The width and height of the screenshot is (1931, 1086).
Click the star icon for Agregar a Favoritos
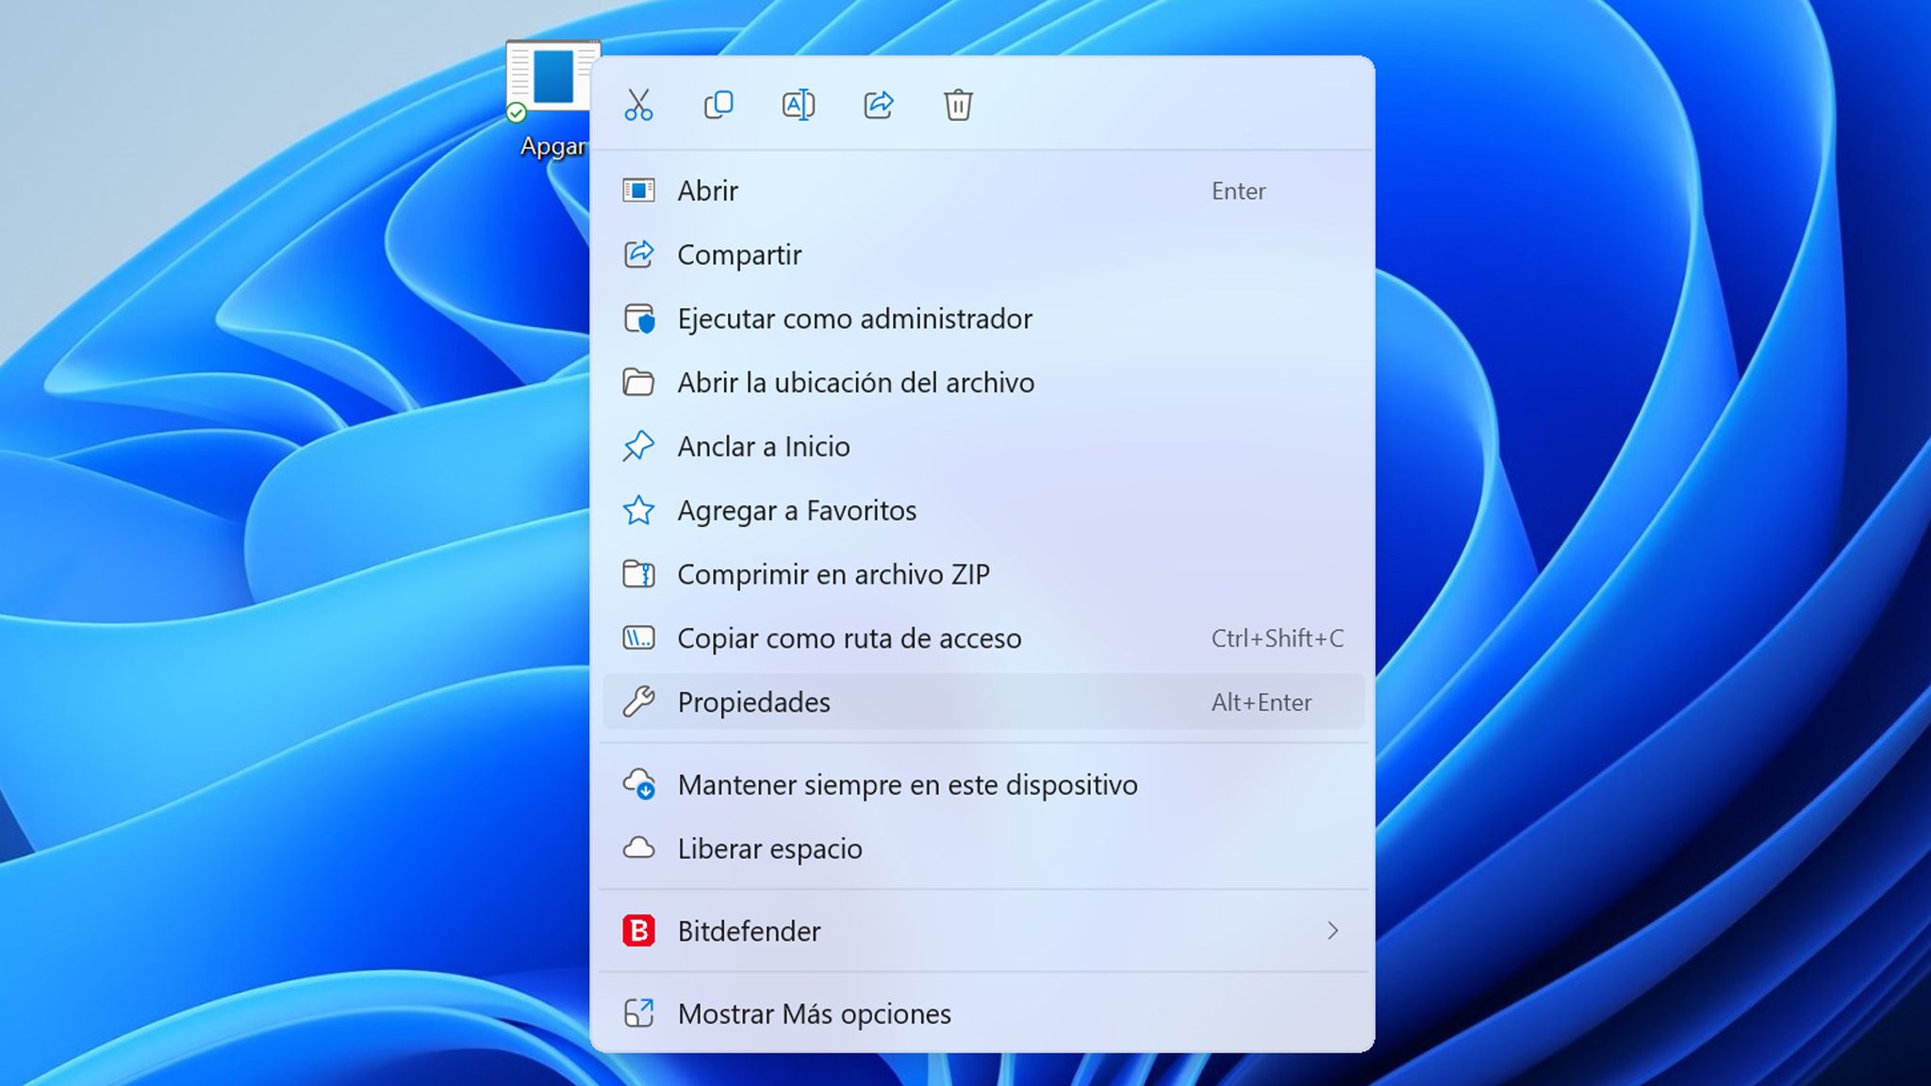click(x=639, y=510)
